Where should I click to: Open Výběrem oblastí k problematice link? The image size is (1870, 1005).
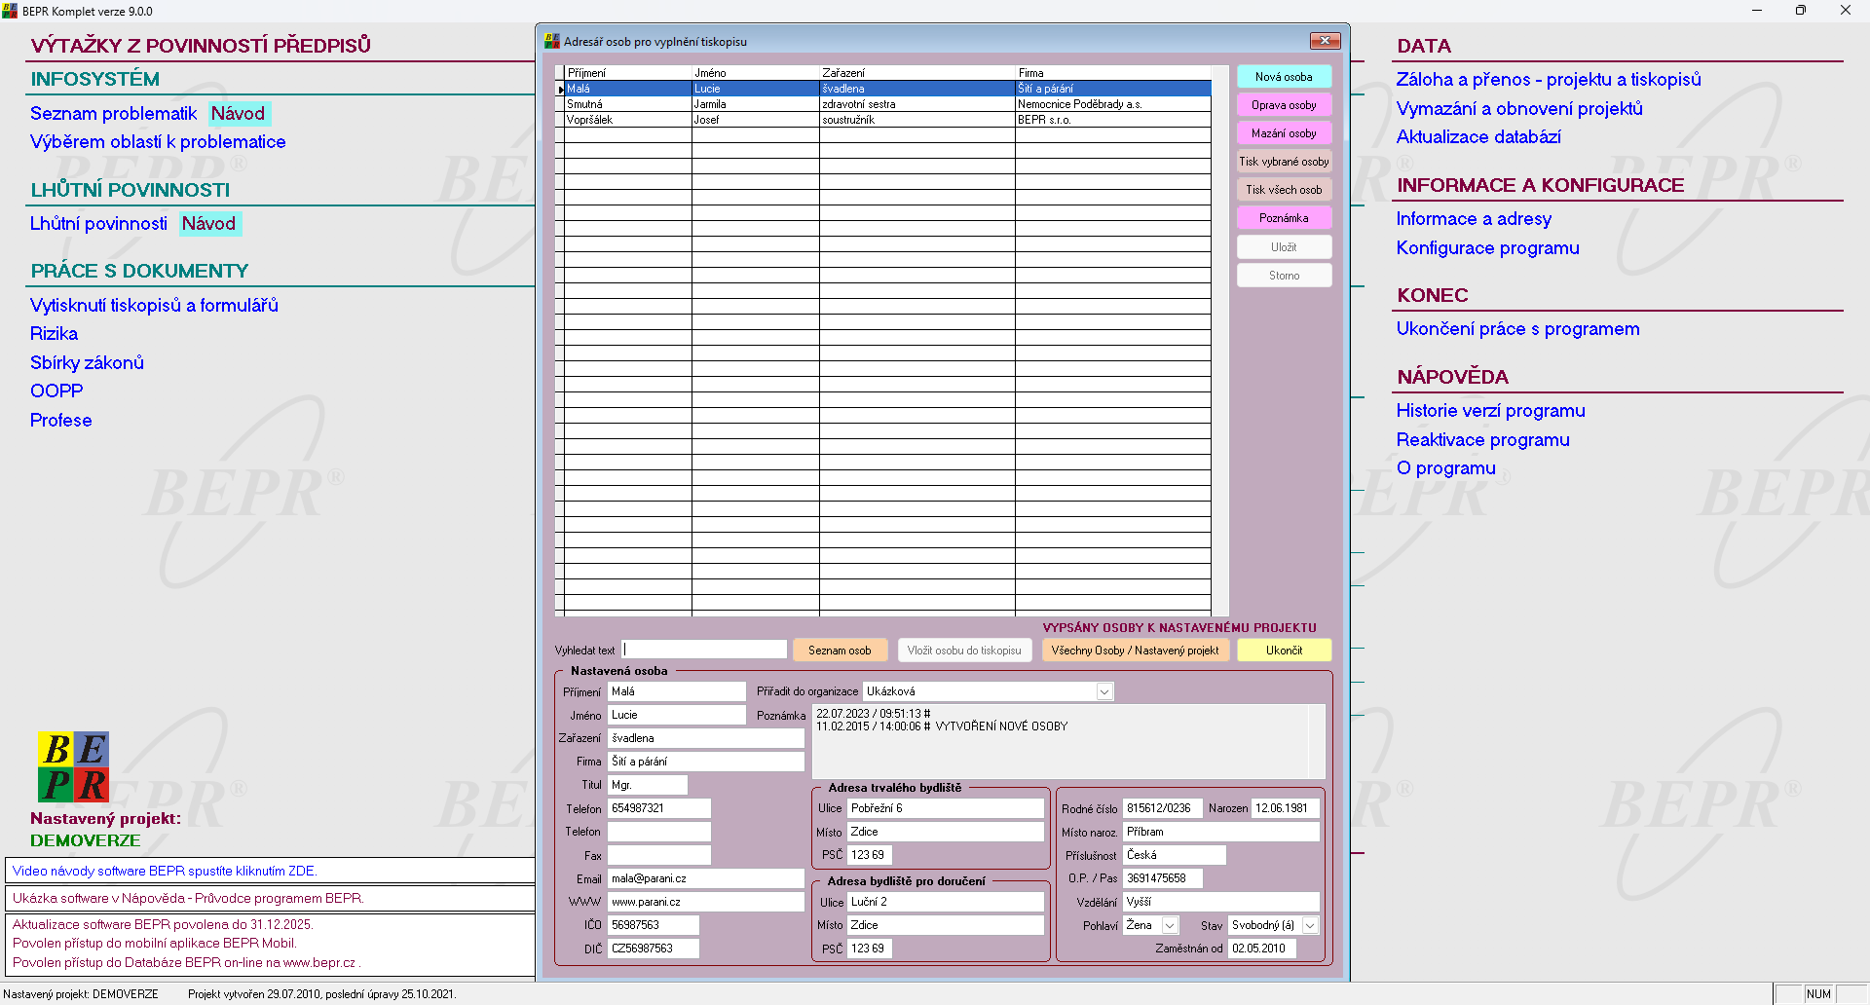click(158, 142)
